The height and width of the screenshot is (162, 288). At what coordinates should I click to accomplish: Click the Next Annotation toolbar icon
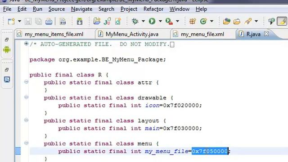click(271, 21)
